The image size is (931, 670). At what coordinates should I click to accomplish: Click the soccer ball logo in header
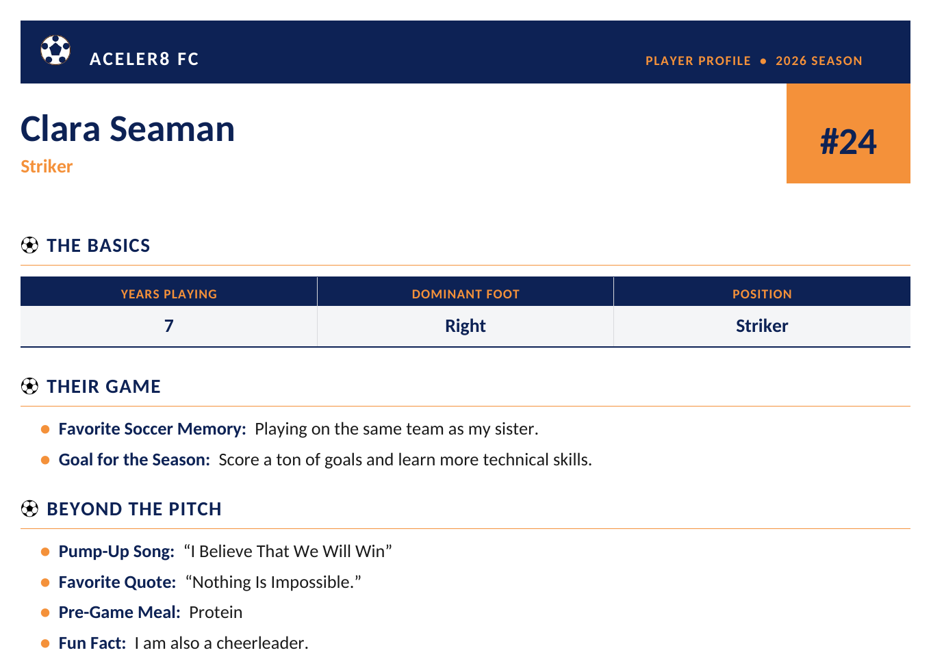coord(55,51)
